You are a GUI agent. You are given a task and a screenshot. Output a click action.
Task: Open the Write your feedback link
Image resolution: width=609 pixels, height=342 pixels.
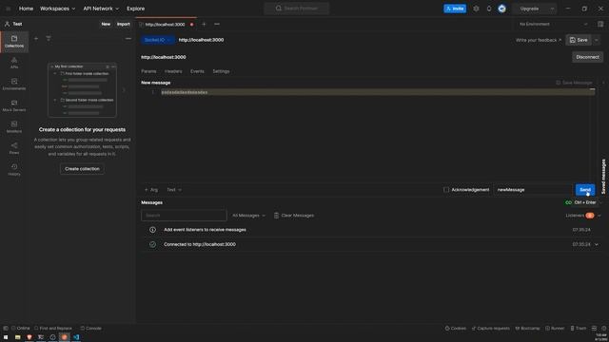pos(539,40)
